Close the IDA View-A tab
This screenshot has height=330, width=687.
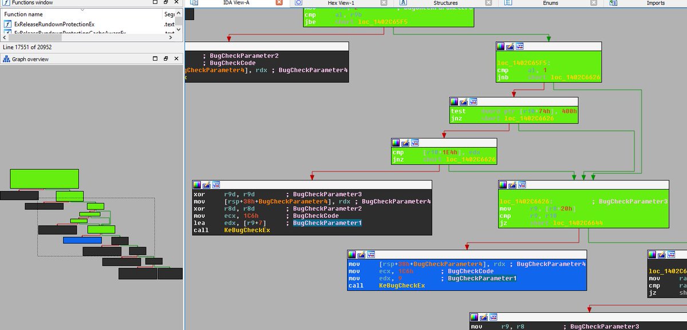point(279,3)
